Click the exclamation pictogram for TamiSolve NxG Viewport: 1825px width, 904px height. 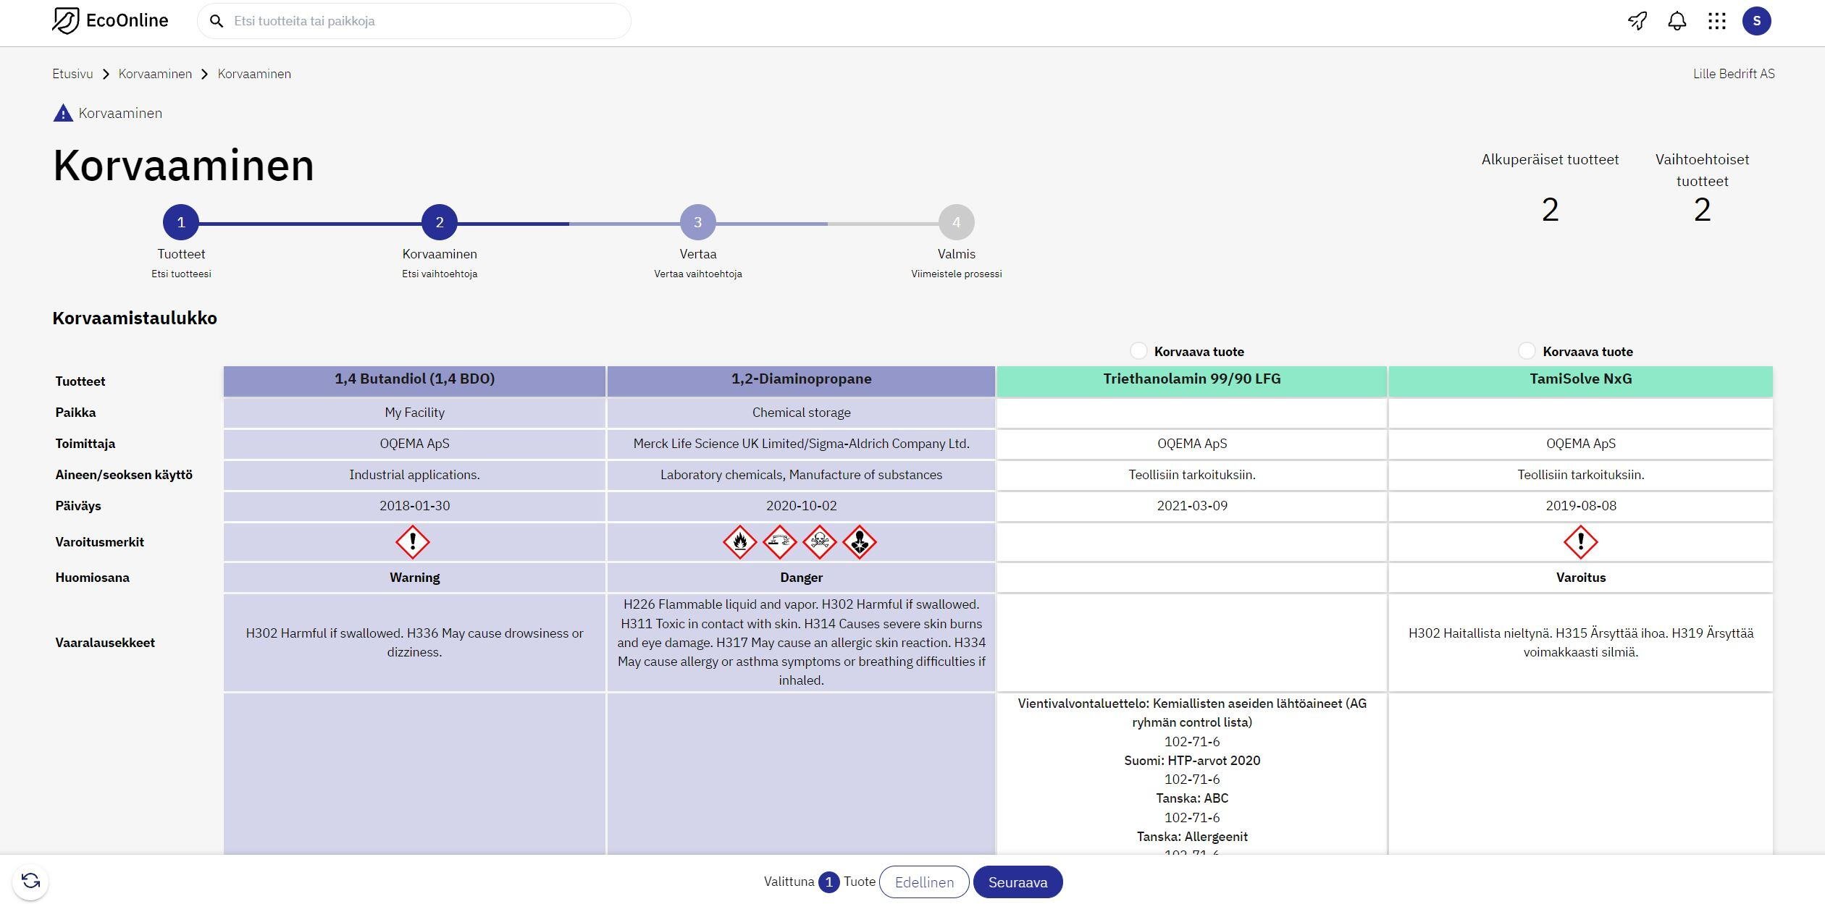click(x=1580, y=542)
